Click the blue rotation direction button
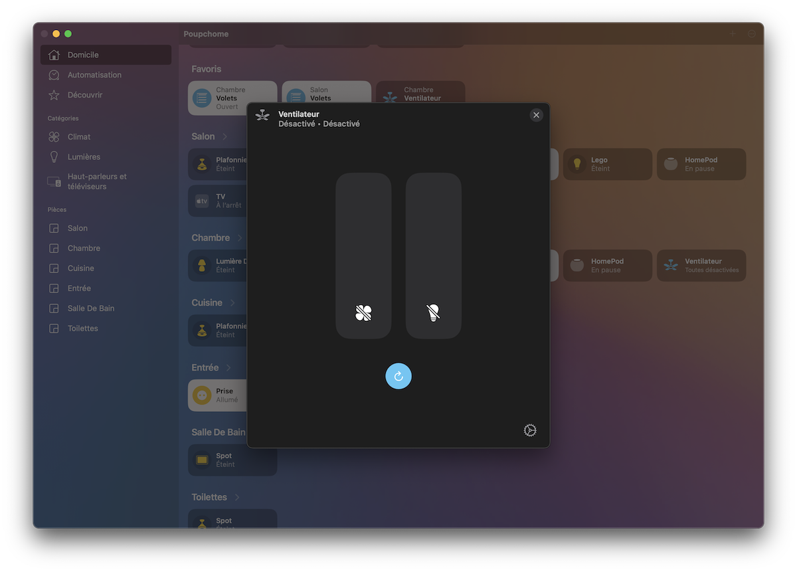The image size is (797, 572). coord(398,376)
